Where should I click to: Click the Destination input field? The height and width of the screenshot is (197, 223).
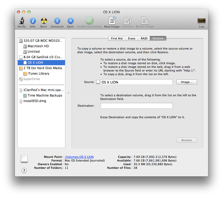pyautogui.click(x=136, y=106)
